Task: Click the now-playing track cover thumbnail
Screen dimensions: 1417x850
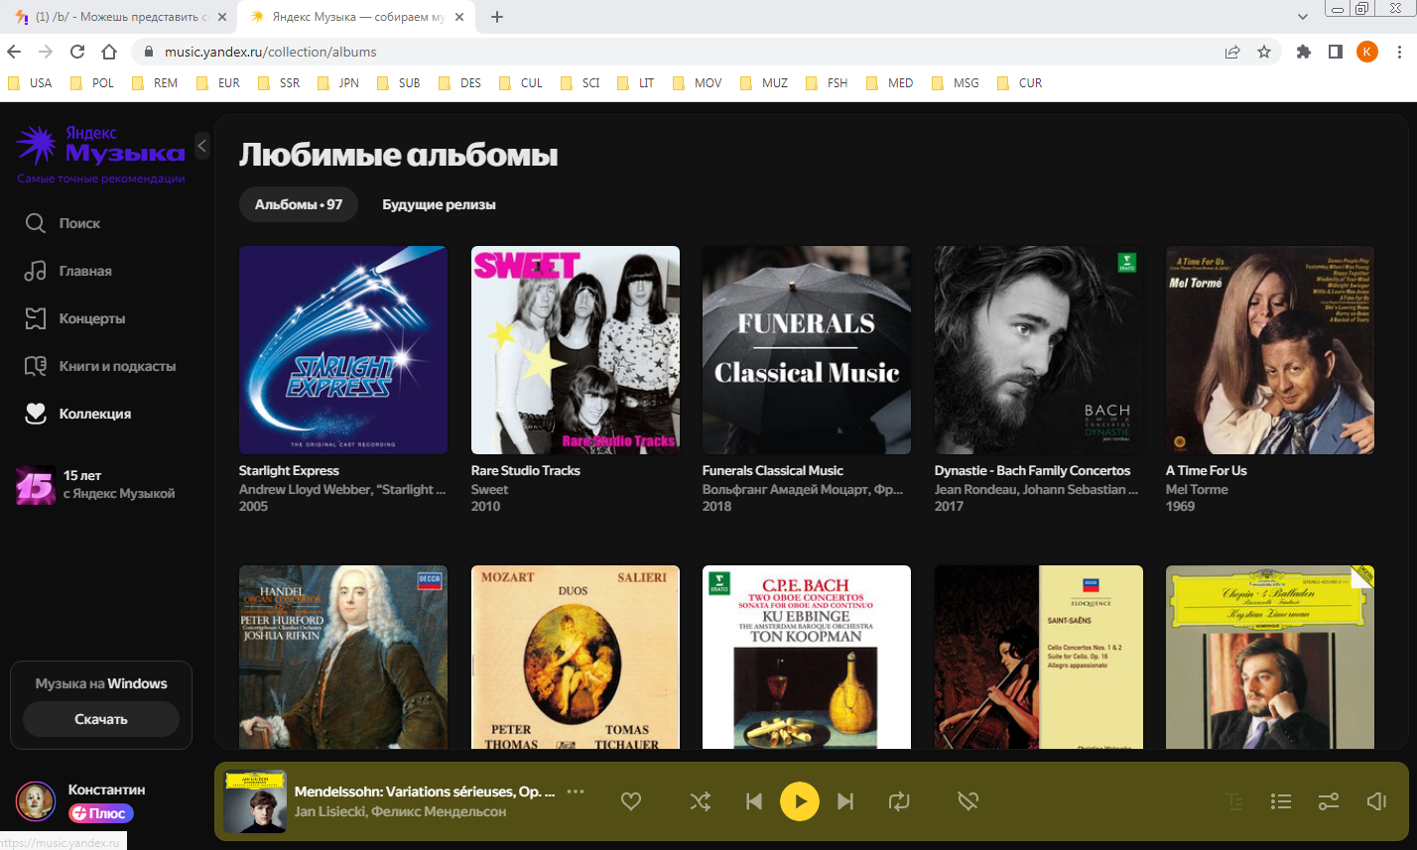Action: 255,801
